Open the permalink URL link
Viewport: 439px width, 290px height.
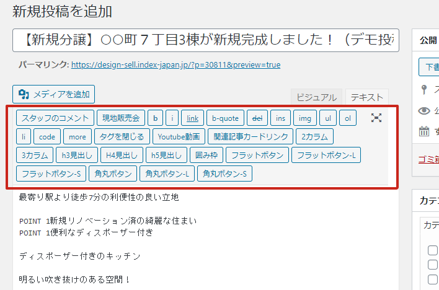[x=175, y=64]
